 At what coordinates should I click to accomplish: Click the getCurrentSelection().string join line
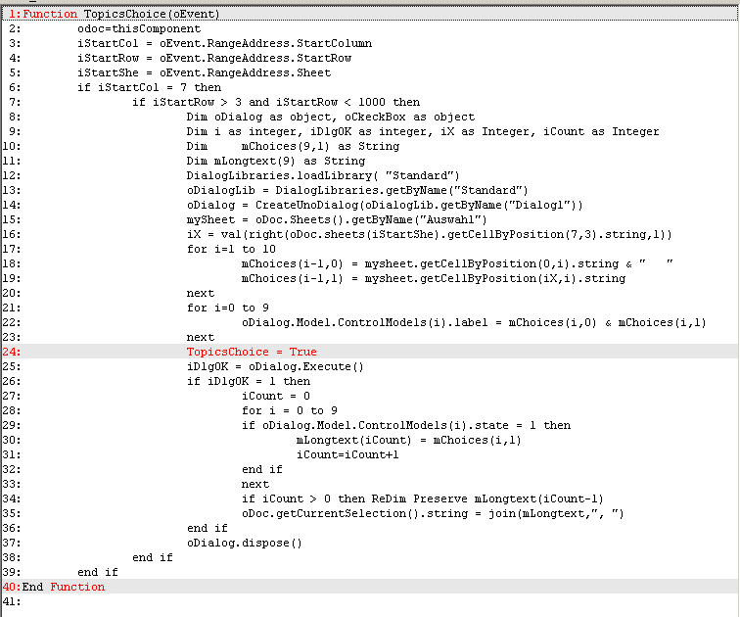pos(433,513)
